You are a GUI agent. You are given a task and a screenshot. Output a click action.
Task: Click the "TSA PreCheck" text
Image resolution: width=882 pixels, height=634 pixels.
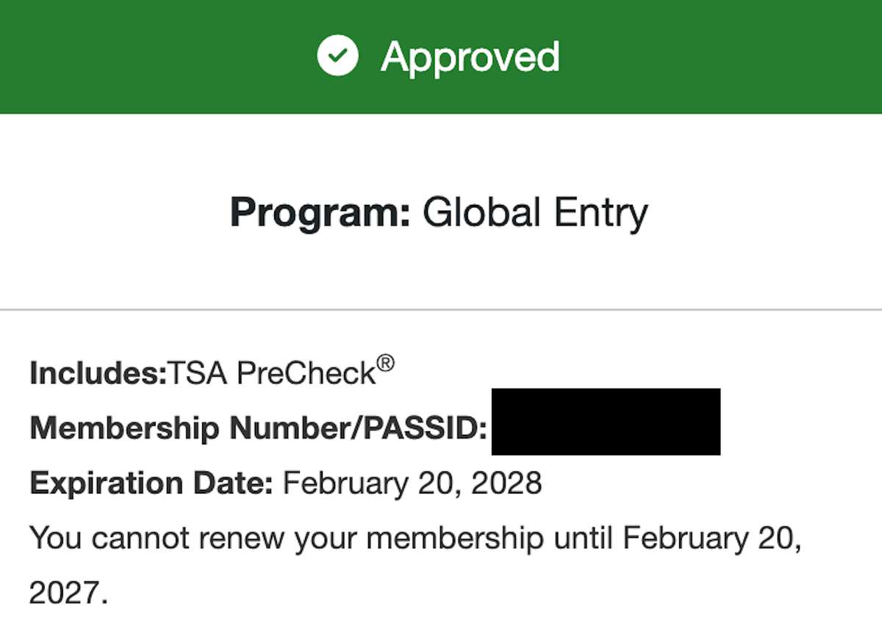(272, 374)
